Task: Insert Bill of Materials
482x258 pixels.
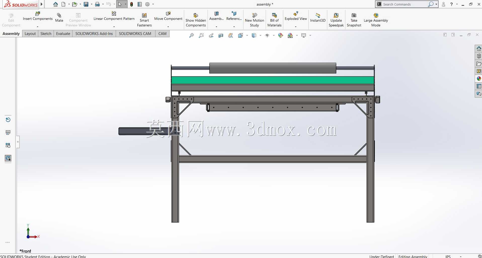Action: tap(274, 20)
